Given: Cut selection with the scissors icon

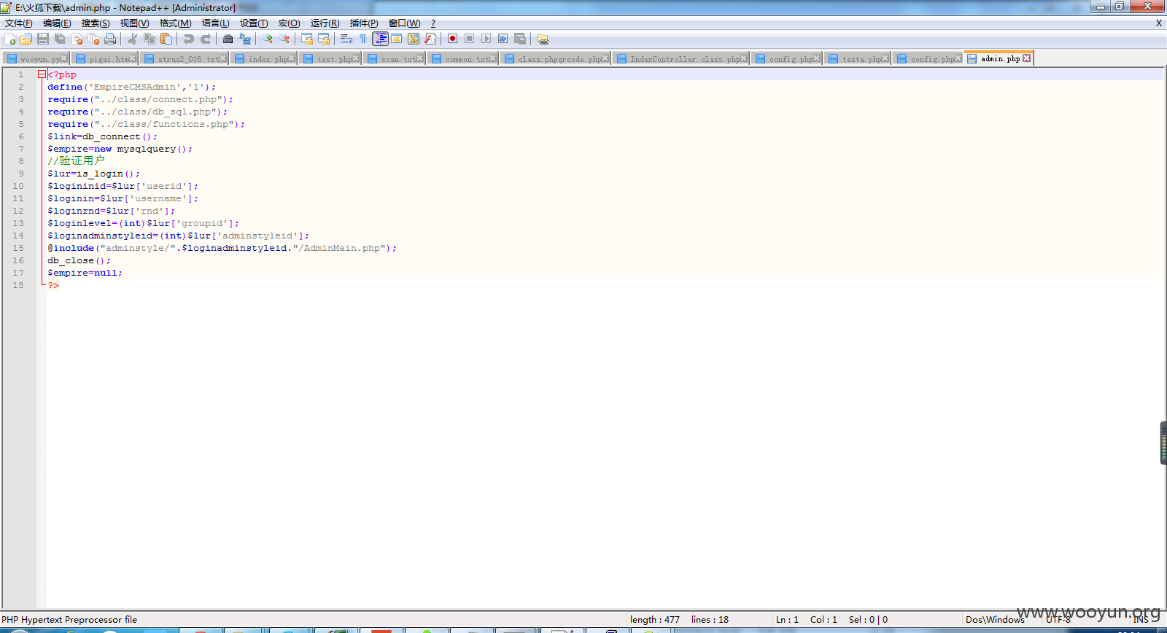Looking at the screenshot, I should 133,39.
